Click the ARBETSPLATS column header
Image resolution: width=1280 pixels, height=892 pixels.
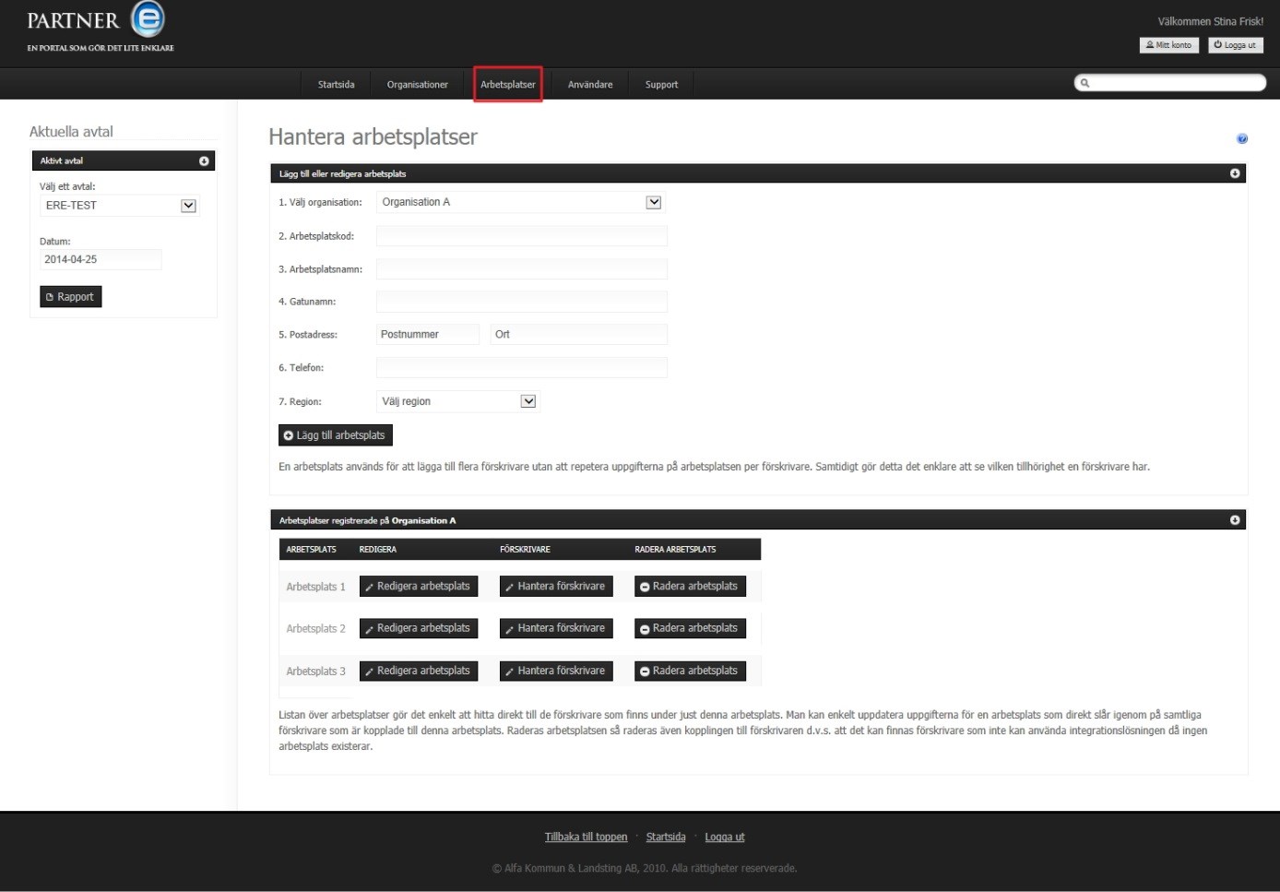coord(311,550)
